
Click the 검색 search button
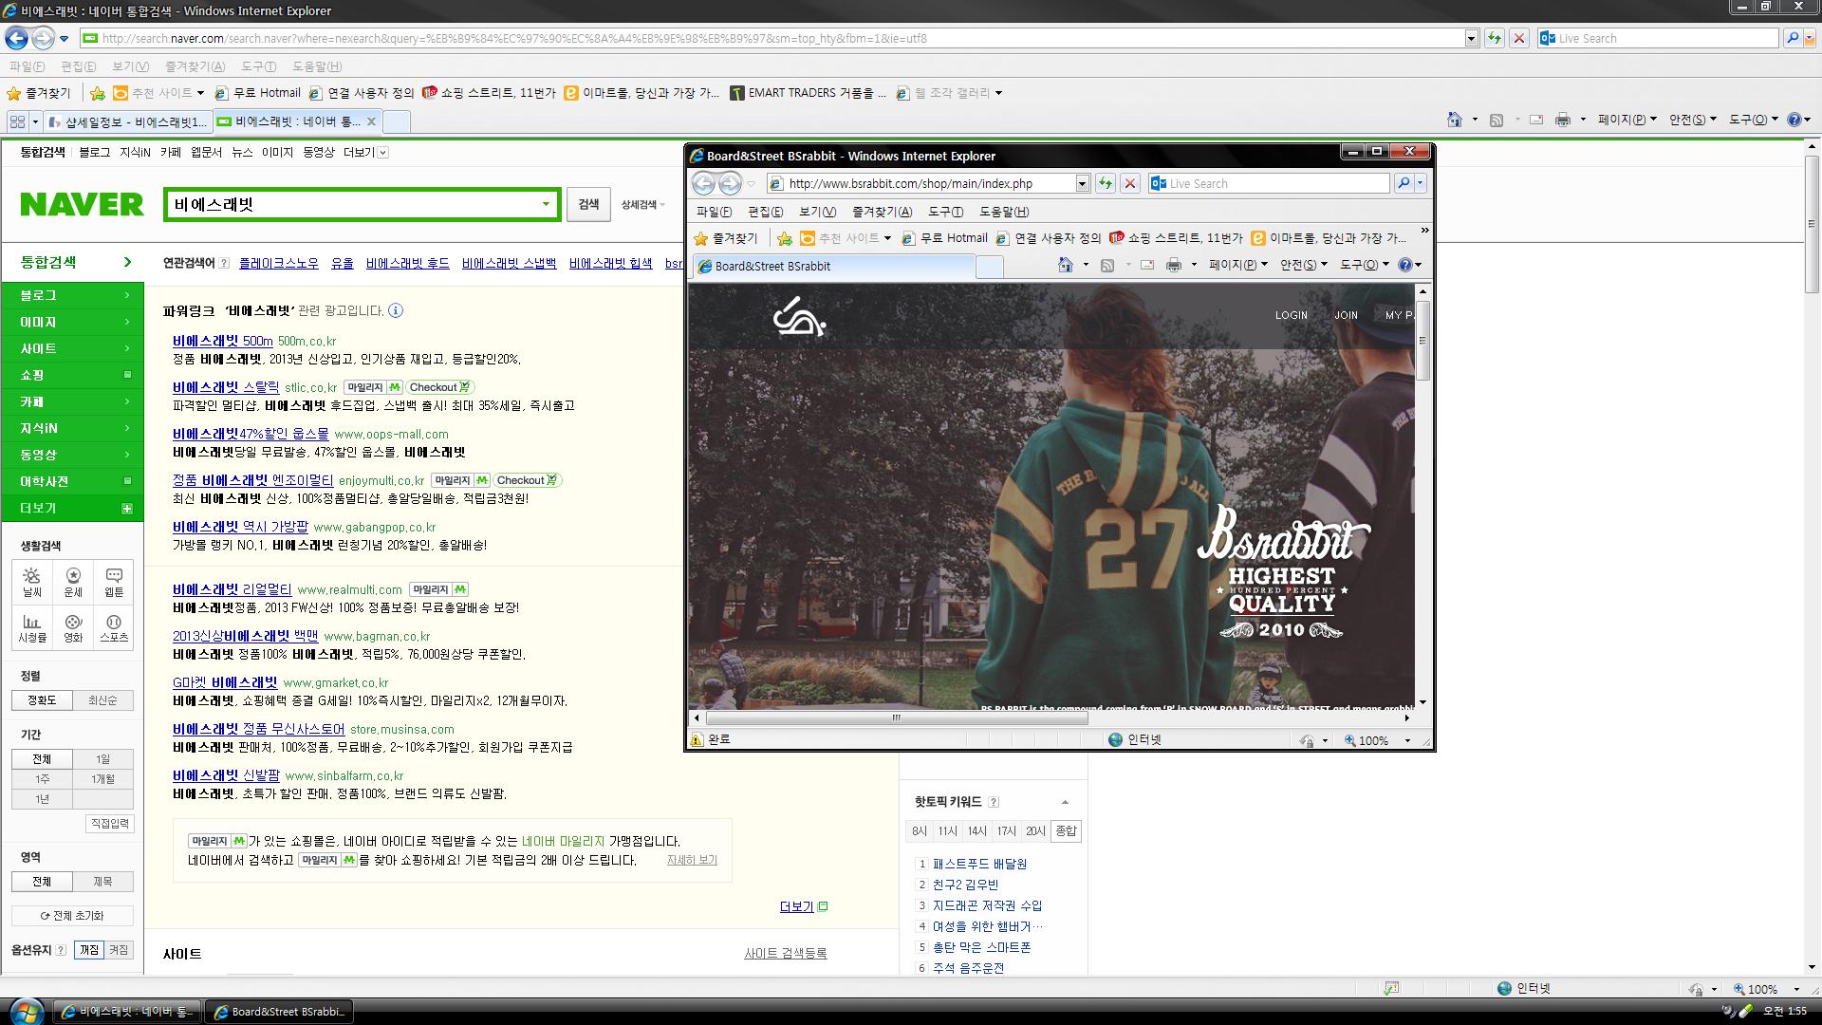coord(588,204)
